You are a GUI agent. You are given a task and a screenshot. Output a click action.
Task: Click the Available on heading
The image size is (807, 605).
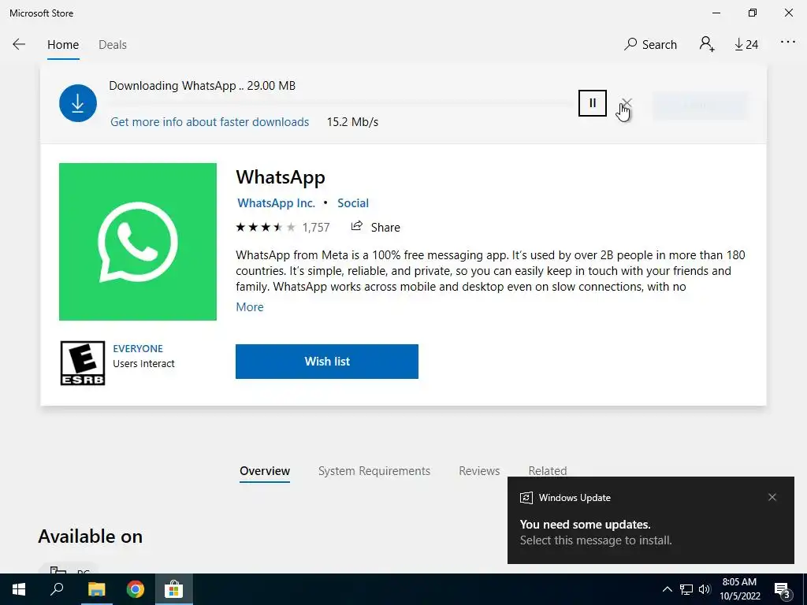90,536
